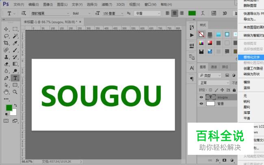Toggle lock position
This screenshot has width=264, height=165.
222,90
